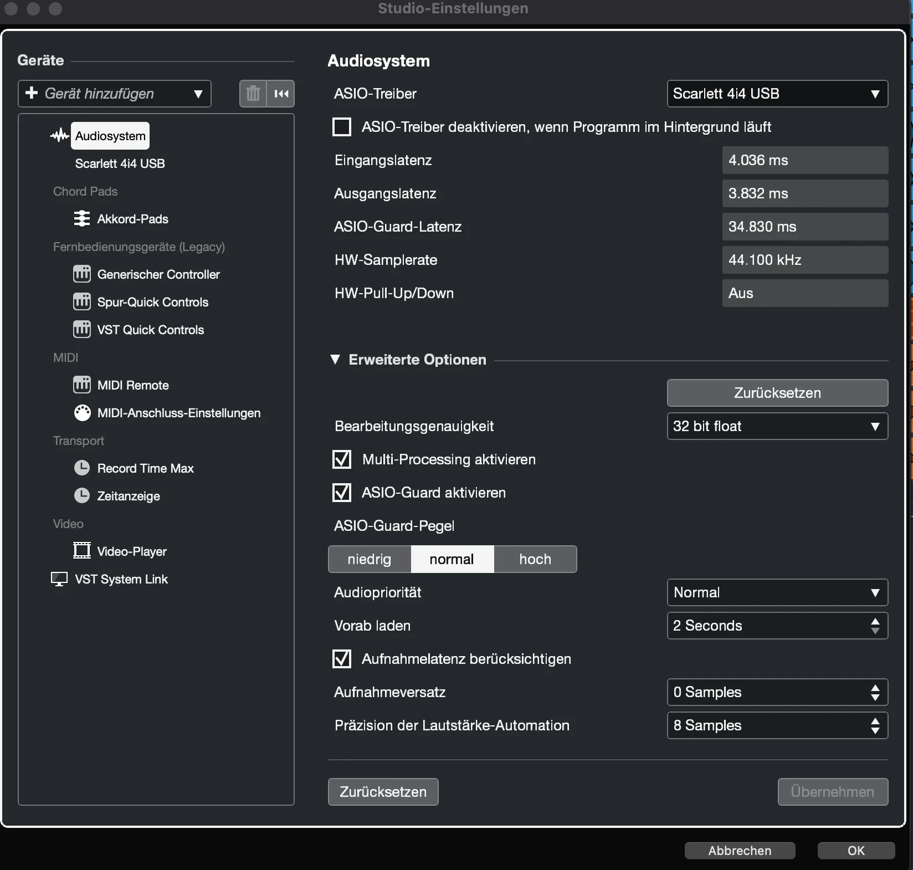
Task: Click the trash icon to remove device
Action: pos(253,94)
